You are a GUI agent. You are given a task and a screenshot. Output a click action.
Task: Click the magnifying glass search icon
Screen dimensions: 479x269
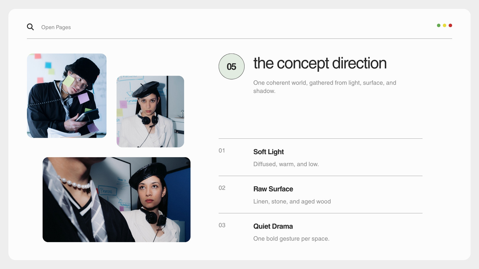pos(30,27)
